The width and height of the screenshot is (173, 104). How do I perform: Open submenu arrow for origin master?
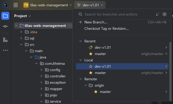tap(166, 92)
